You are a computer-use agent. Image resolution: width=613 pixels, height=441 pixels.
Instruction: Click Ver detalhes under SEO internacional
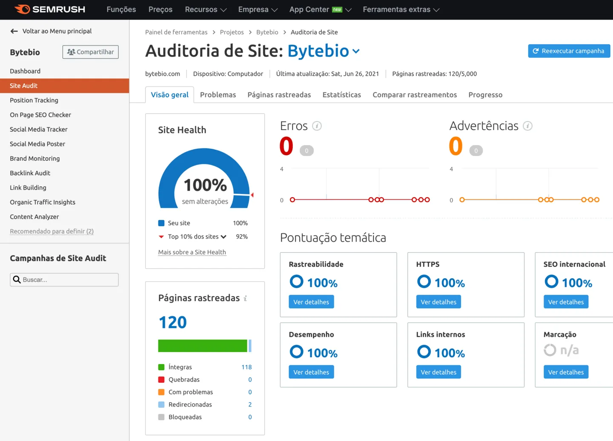coord(566,302)
